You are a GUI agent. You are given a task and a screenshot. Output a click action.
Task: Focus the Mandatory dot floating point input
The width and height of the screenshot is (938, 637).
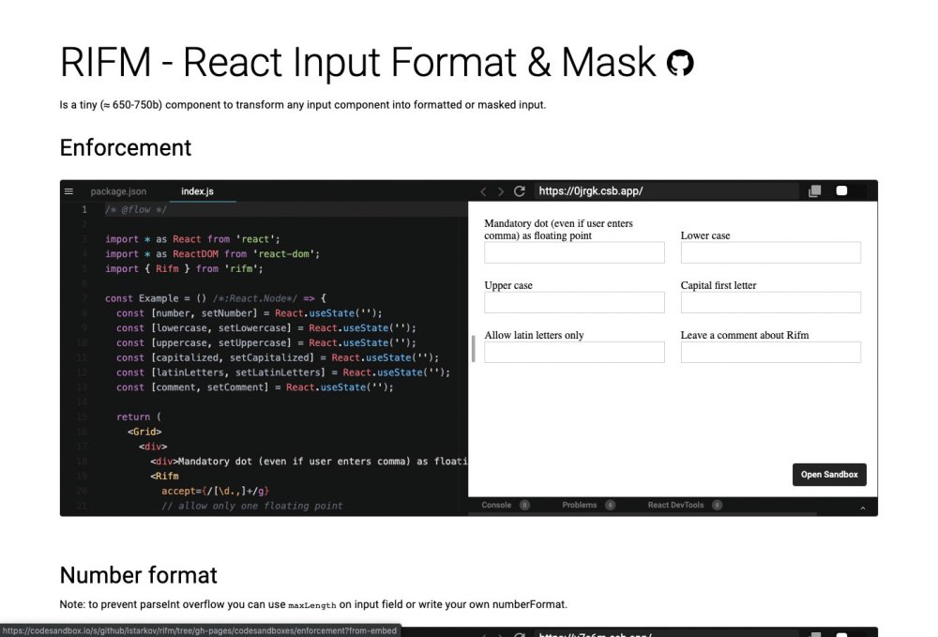tap(574, 252)
